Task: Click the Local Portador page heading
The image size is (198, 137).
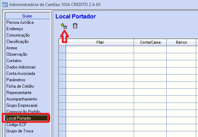Action: coord(75,17)
